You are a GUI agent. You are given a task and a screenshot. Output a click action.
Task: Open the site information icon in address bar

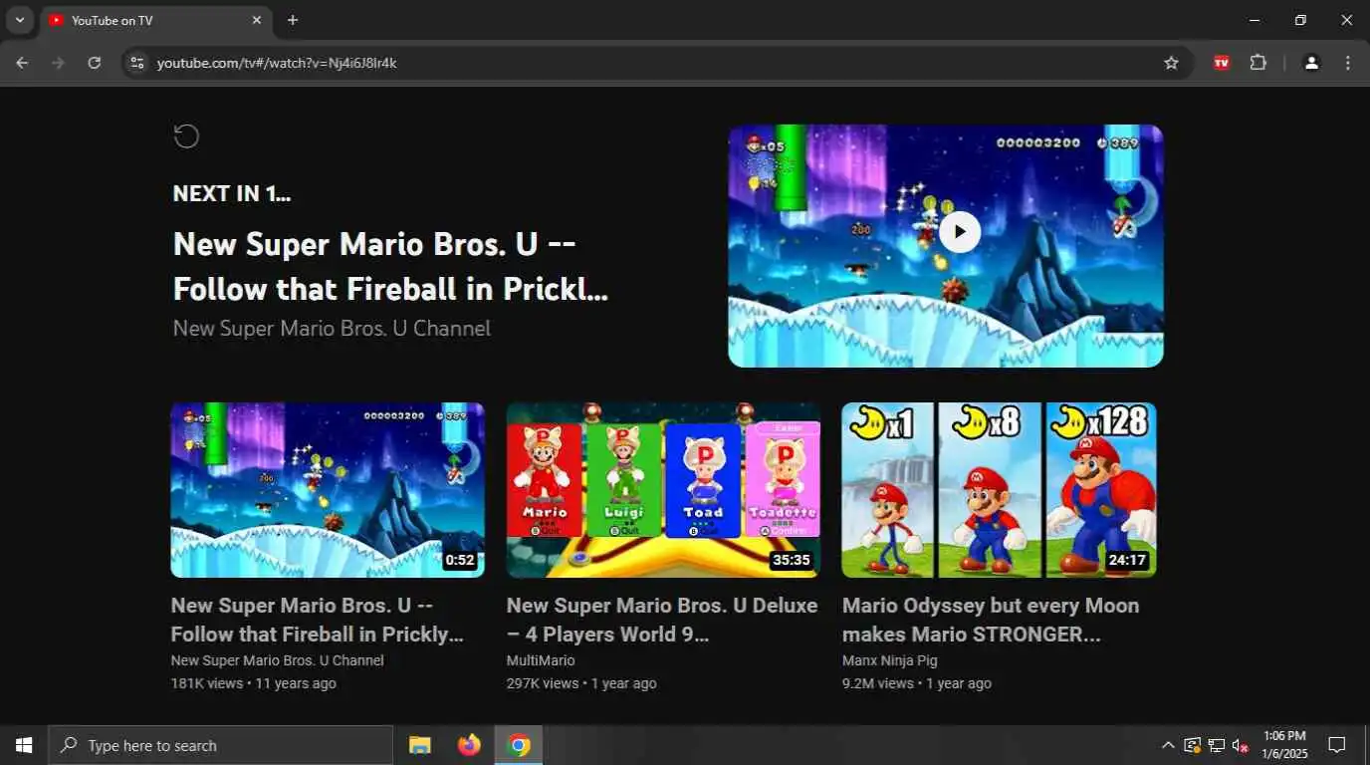pyautogui.click(x=137, y=63)
